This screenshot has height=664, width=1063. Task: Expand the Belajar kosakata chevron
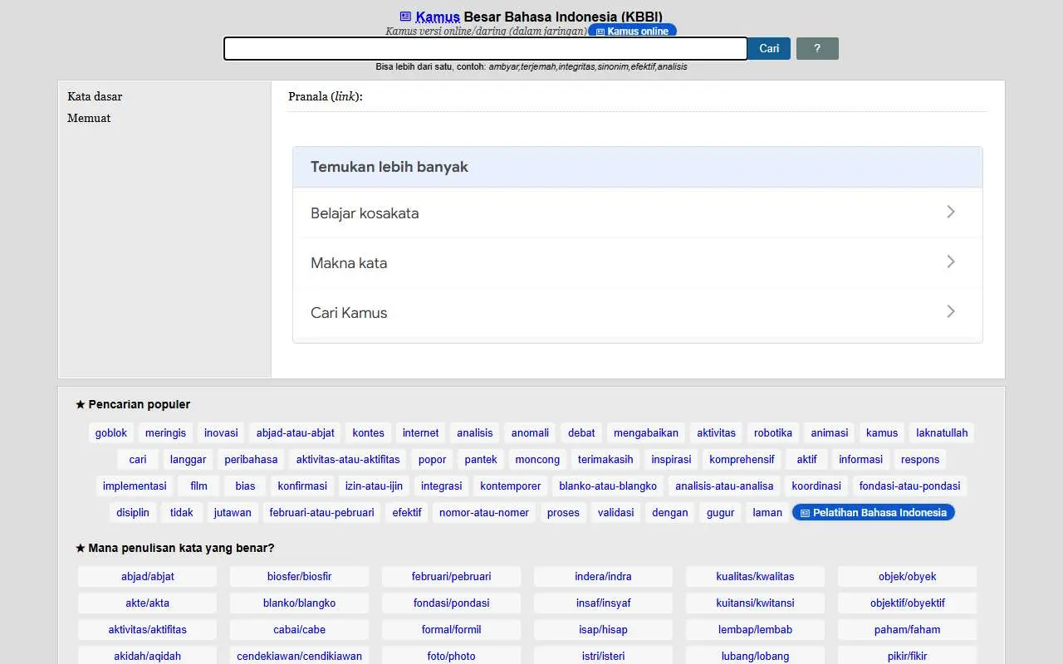[951, 212]
